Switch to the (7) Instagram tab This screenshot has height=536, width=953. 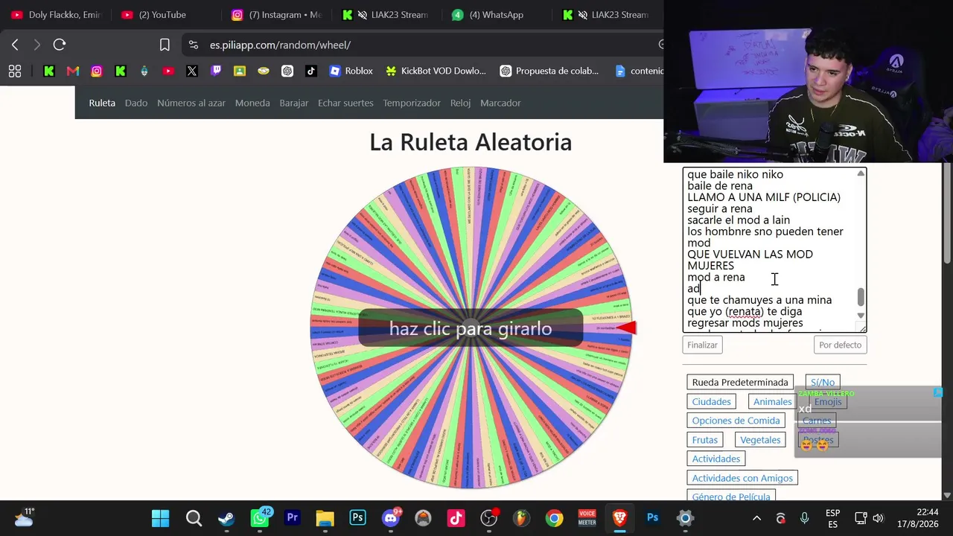click(x=277, y=15)
